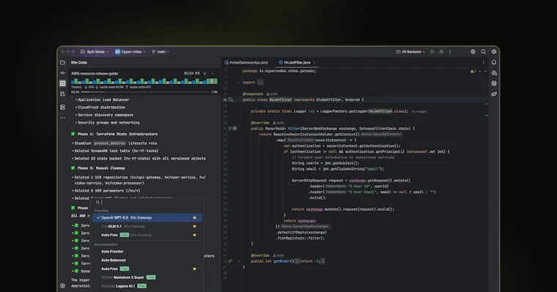557x292 pixels.
Task: Focus the model search field
Action: coord(147,202)
